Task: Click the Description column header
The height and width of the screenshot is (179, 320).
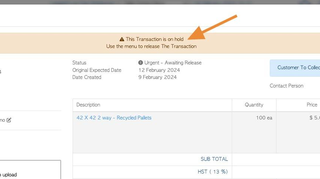Action: point(88,105)
